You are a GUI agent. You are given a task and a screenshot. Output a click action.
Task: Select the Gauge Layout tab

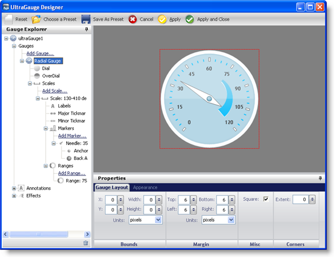111,187
